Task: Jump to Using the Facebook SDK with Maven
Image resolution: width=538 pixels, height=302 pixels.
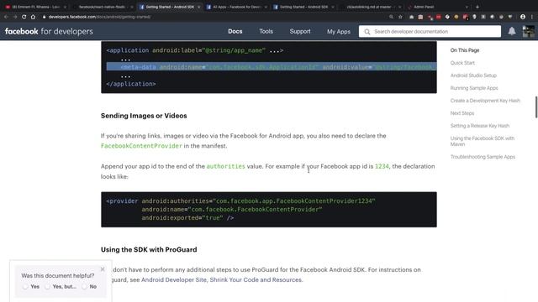Action: coord(482,141)
